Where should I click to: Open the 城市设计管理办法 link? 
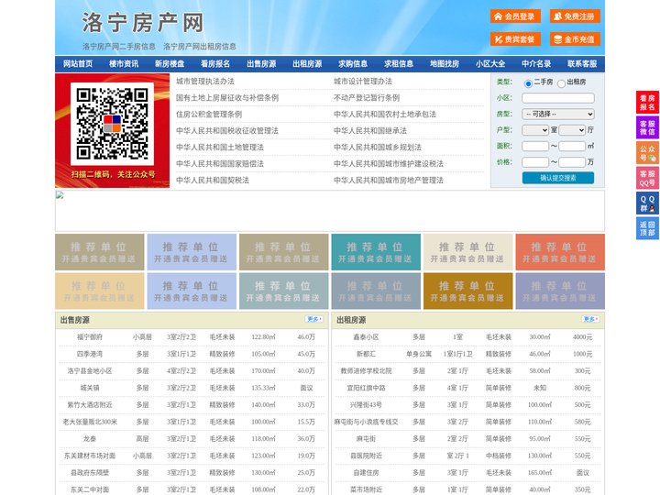pos(363,82)
